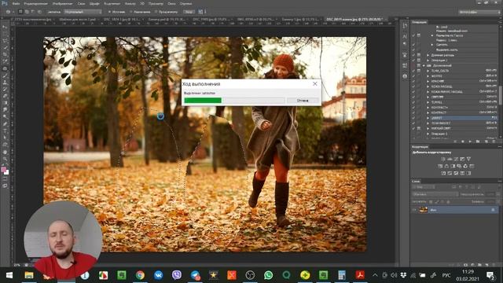Select the Pen tool
This screenshot has height=283, width=503.
pos(6,124)
